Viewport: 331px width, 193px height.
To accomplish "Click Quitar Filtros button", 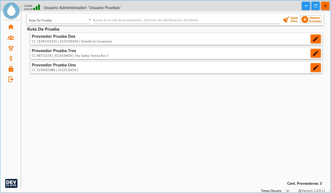I will (290, 20).
